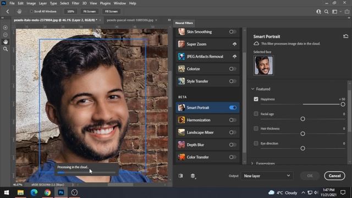Reset Smart Portrait parameters icon
The width and height of the screenshot is (352, 198).
345,36
